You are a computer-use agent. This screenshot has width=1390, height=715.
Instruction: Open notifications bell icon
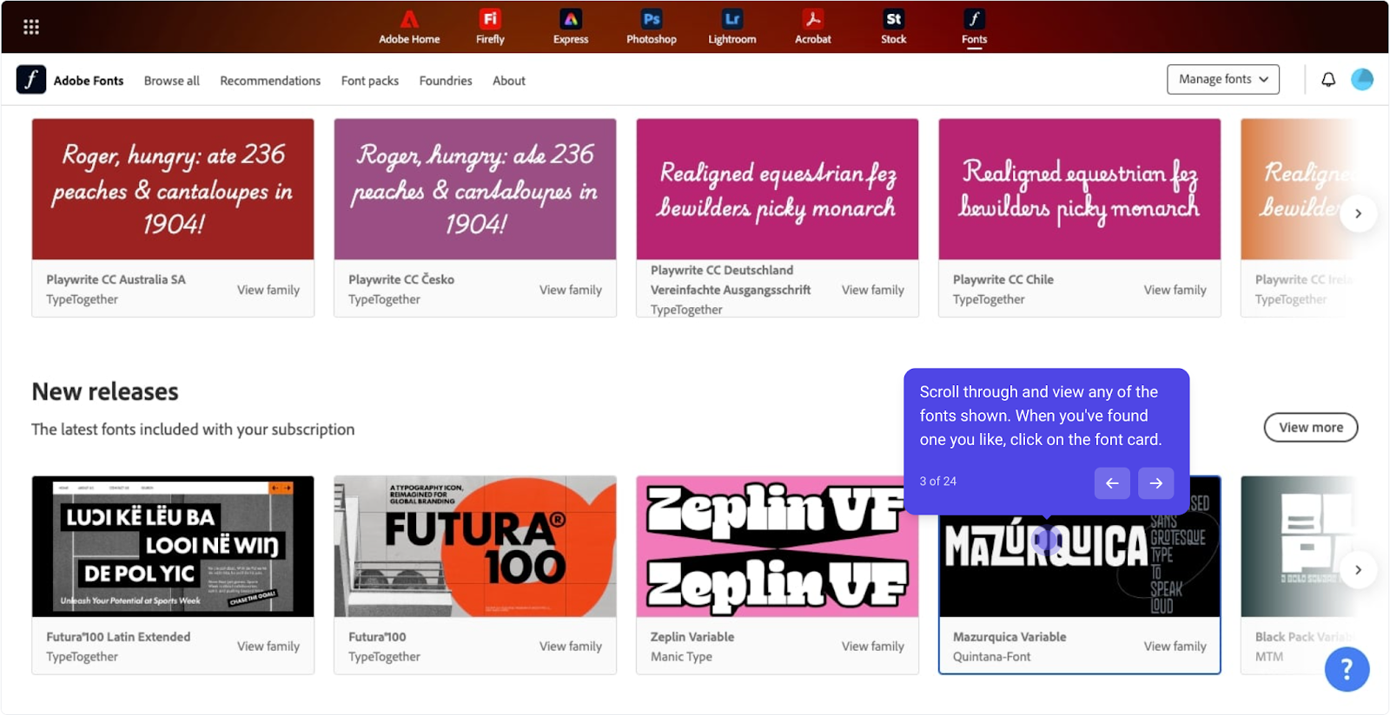pos(1328,80)
